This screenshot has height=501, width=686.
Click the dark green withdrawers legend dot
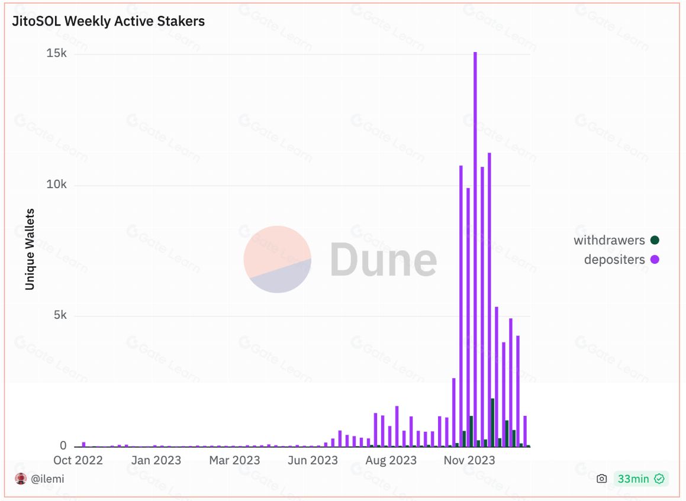coord(655,240)
